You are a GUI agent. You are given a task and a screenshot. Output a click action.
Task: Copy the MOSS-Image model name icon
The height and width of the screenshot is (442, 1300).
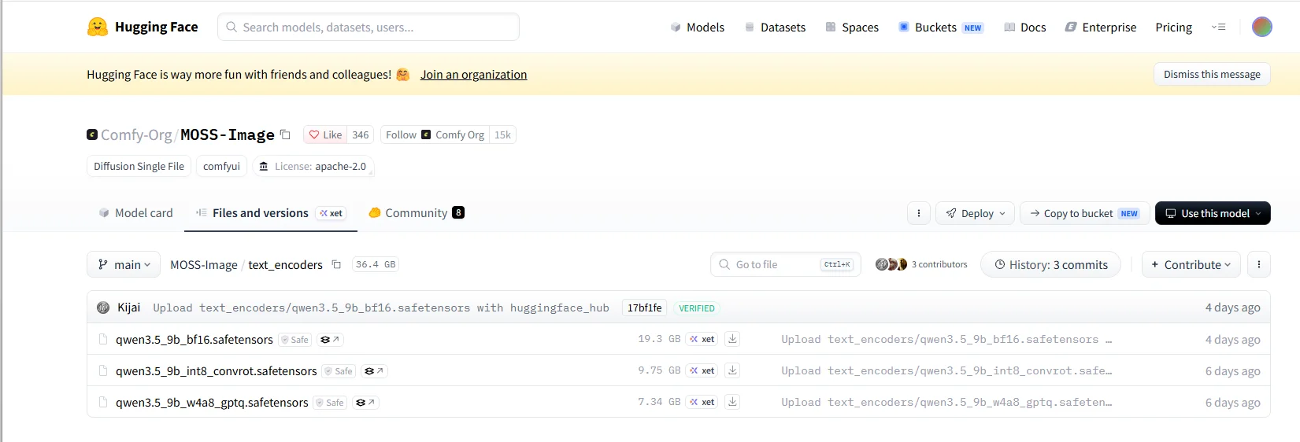pyautogui.click(x=285, y=134)
